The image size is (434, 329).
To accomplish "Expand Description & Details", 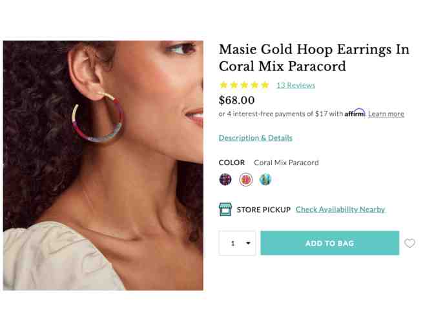I will [255, 137].
